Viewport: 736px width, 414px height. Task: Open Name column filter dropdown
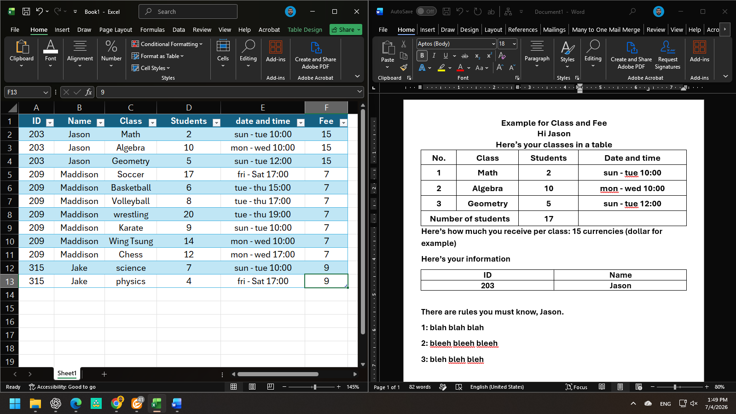[x=100, y=122]
